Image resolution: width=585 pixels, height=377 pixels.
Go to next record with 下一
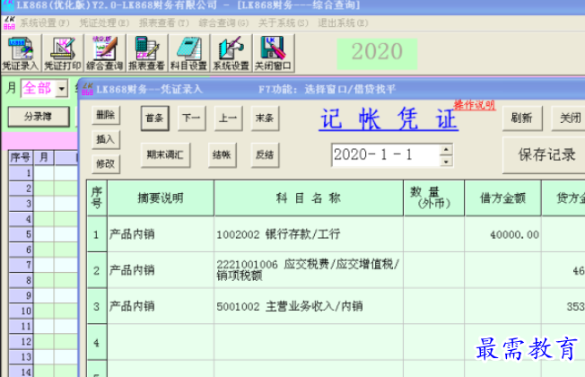click(191, 118)
